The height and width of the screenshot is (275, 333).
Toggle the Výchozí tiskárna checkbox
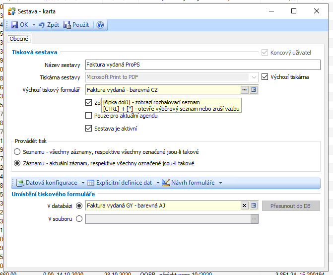[265, 77]
